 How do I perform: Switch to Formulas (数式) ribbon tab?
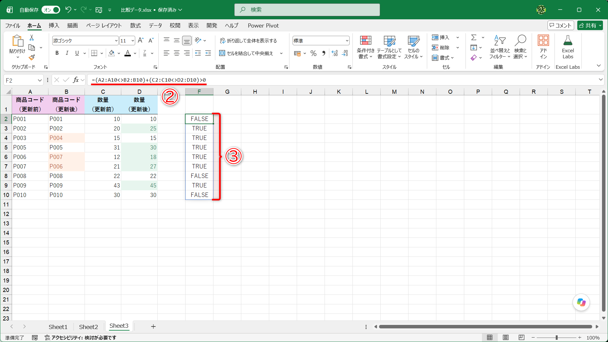pos(136,26)
